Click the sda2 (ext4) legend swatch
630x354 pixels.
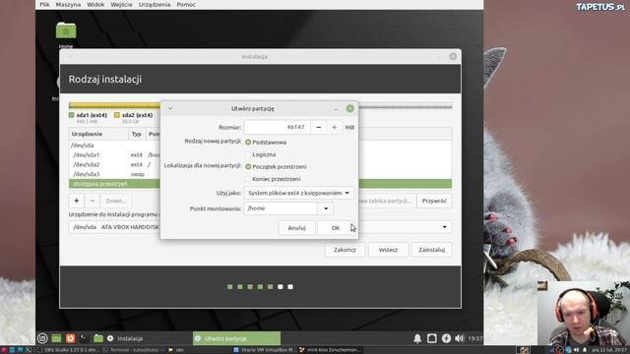click(117, 115)
